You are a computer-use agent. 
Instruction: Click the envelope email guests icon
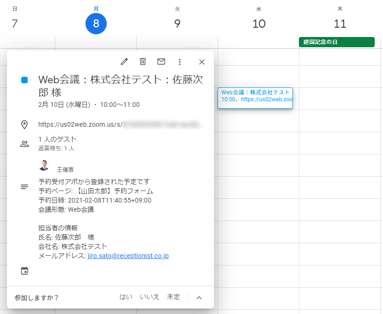click(x=161, y=62)
